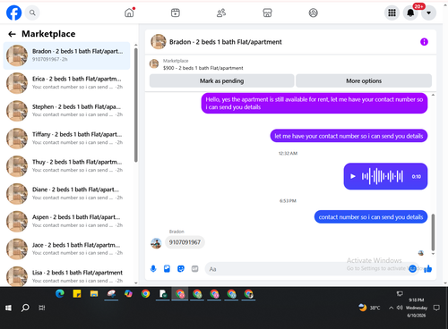Click More options button
448x329 pixels.
click(x=364, y=80)
